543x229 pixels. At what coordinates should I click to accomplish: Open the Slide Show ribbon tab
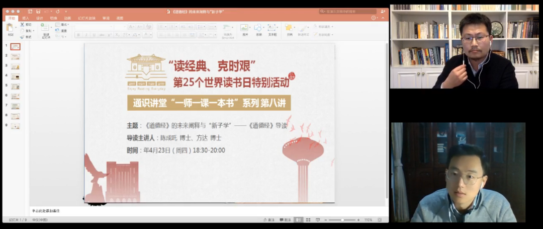tap(86, 18)
